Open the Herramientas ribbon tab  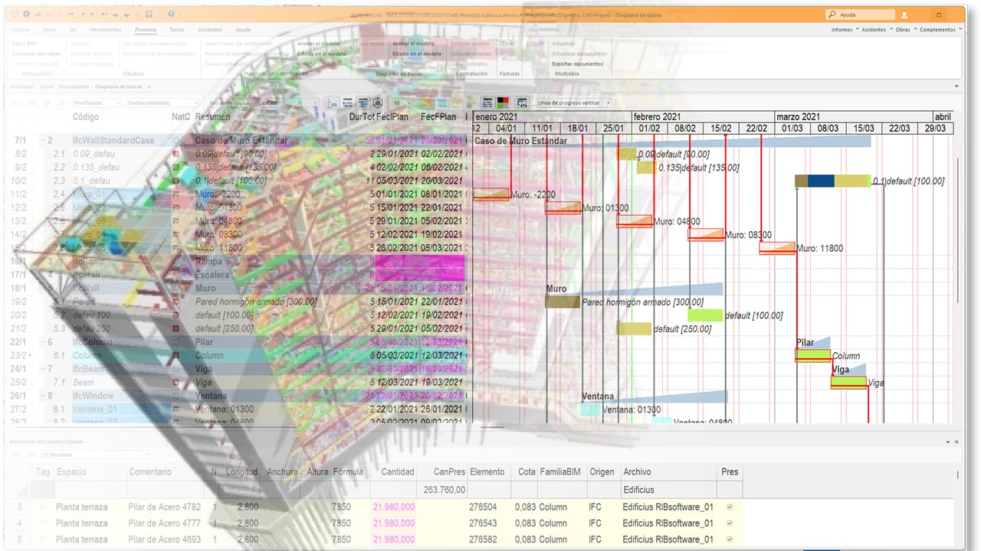105,30
